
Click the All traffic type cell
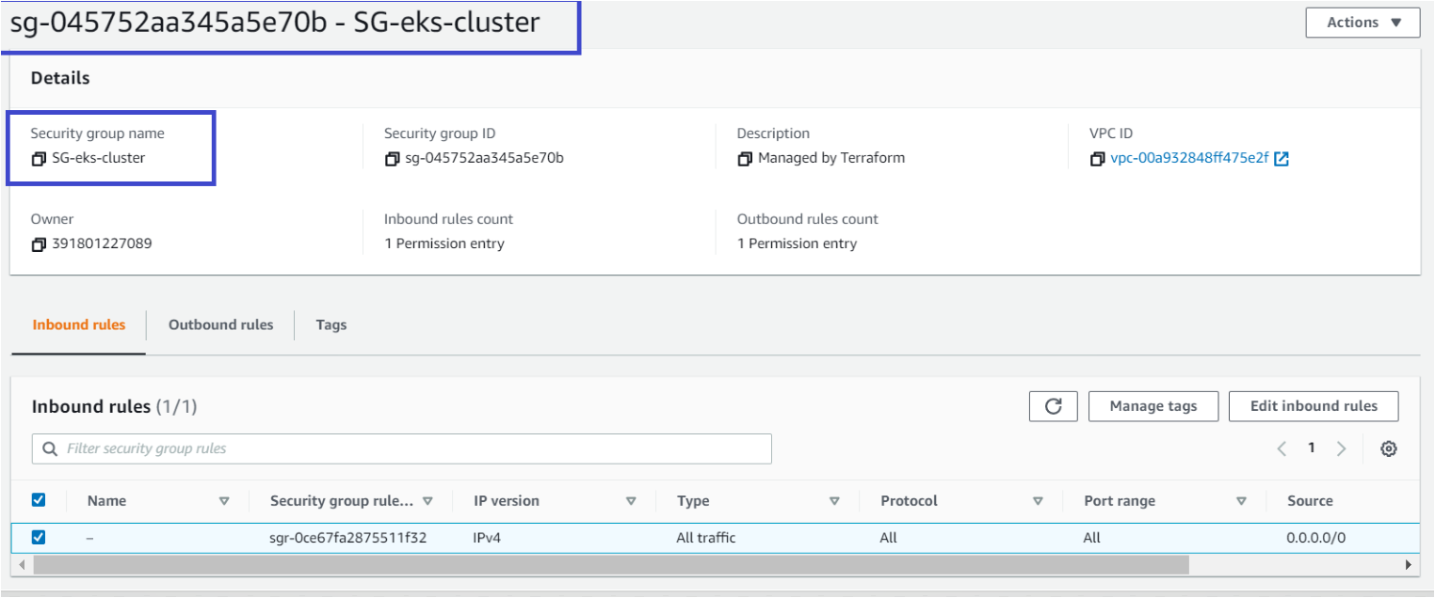pos(706,539)
